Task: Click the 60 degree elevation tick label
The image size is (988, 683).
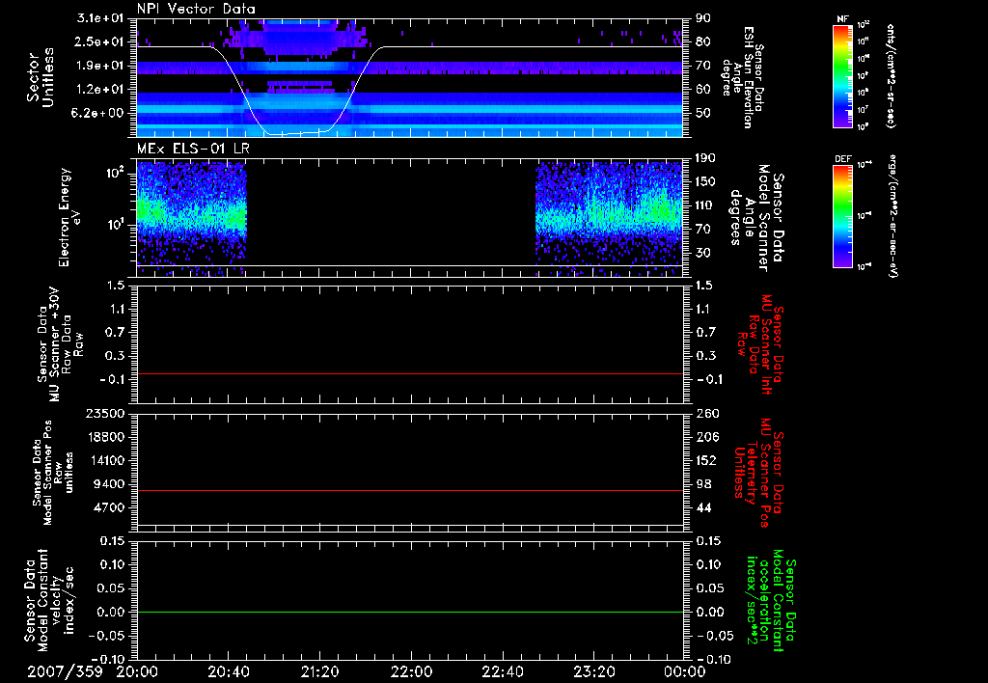Action: tap(703, 89)
